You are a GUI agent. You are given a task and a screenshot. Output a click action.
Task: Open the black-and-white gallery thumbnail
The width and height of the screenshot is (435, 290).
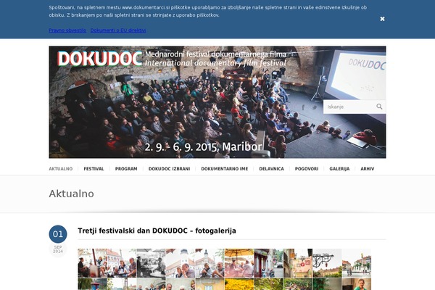[x=151, y=263]
